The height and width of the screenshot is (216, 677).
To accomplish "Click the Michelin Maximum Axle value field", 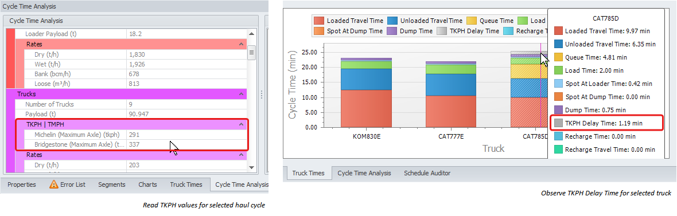I will click(186, 135).
